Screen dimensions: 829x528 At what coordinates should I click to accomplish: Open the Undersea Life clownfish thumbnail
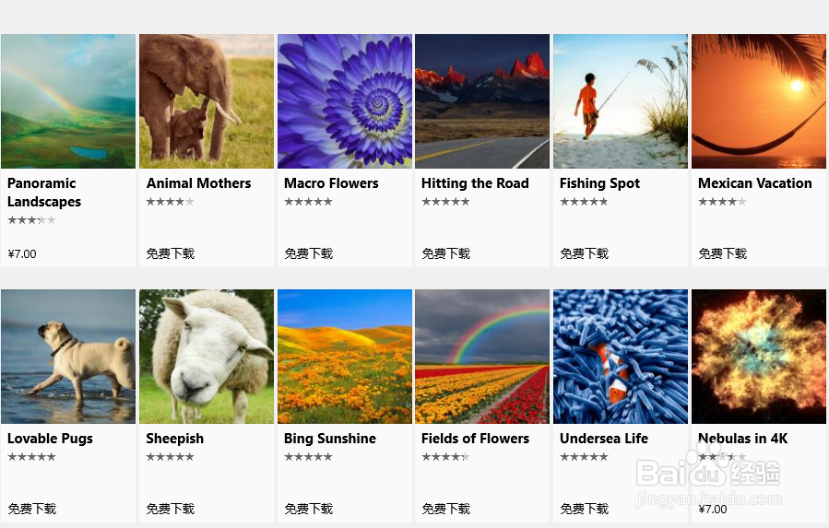(621, 357)
